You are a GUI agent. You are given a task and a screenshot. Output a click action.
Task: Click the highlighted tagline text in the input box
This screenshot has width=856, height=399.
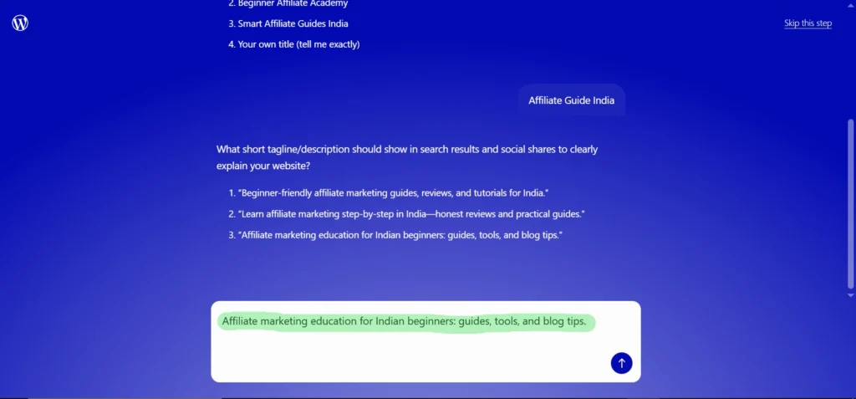pyautogui.click(x=405, y=322)
